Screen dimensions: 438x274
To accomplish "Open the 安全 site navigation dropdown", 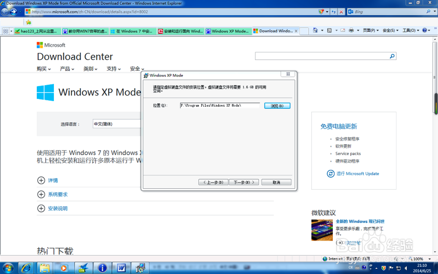I will coord(137,68).
